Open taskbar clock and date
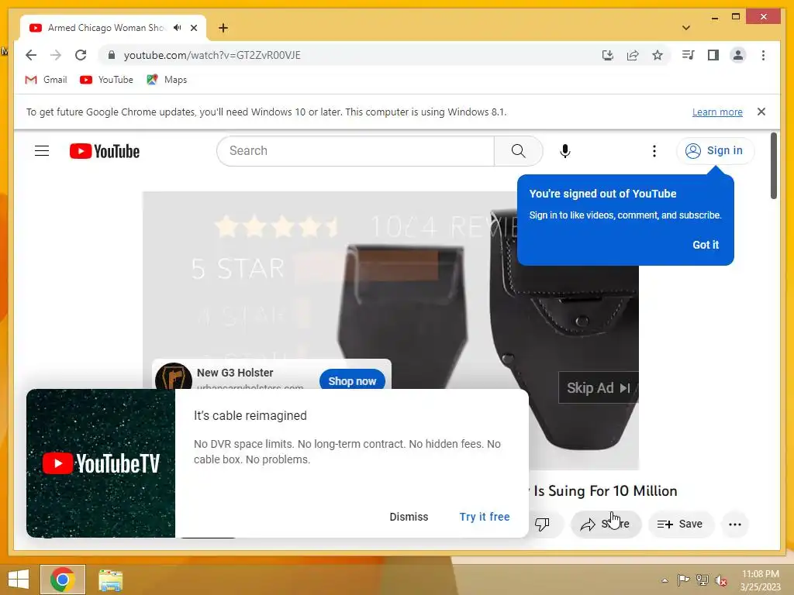The height and width of the screenshot is (595, 794). (760, 580)
